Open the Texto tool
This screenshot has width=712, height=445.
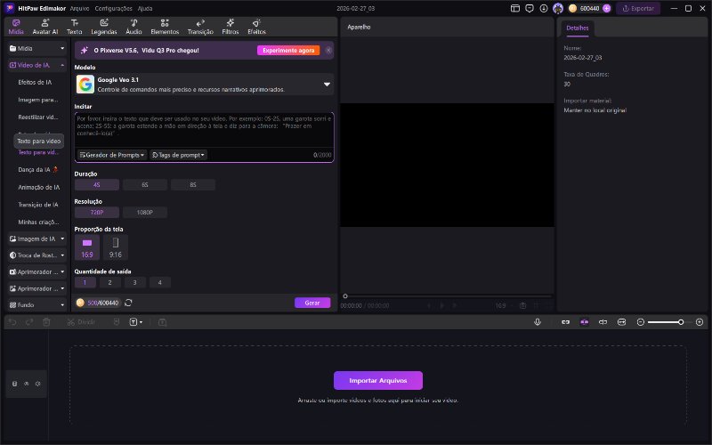pyautogui.click(x=75, y=27)
